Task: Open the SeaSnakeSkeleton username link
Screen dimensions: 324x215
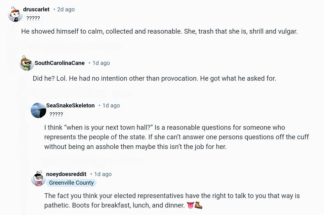Action: pos(70,105)
